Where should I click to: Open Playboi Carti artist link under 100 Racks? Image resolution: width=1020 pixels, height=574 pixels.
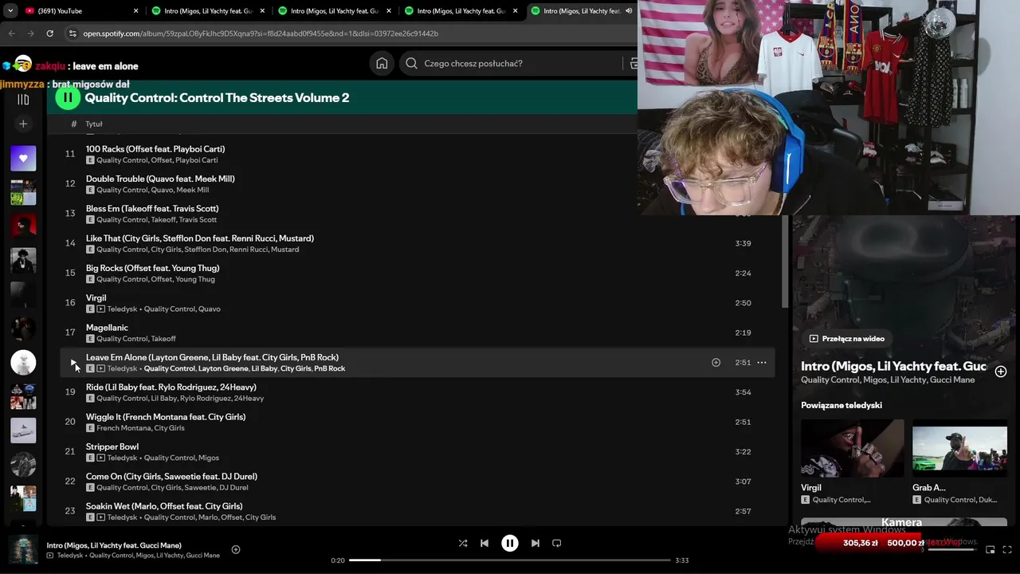(196, 160)
